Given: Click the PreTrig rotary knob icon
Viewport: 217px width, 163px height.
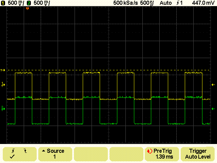Looking at the screenshot, I should 150,151.
